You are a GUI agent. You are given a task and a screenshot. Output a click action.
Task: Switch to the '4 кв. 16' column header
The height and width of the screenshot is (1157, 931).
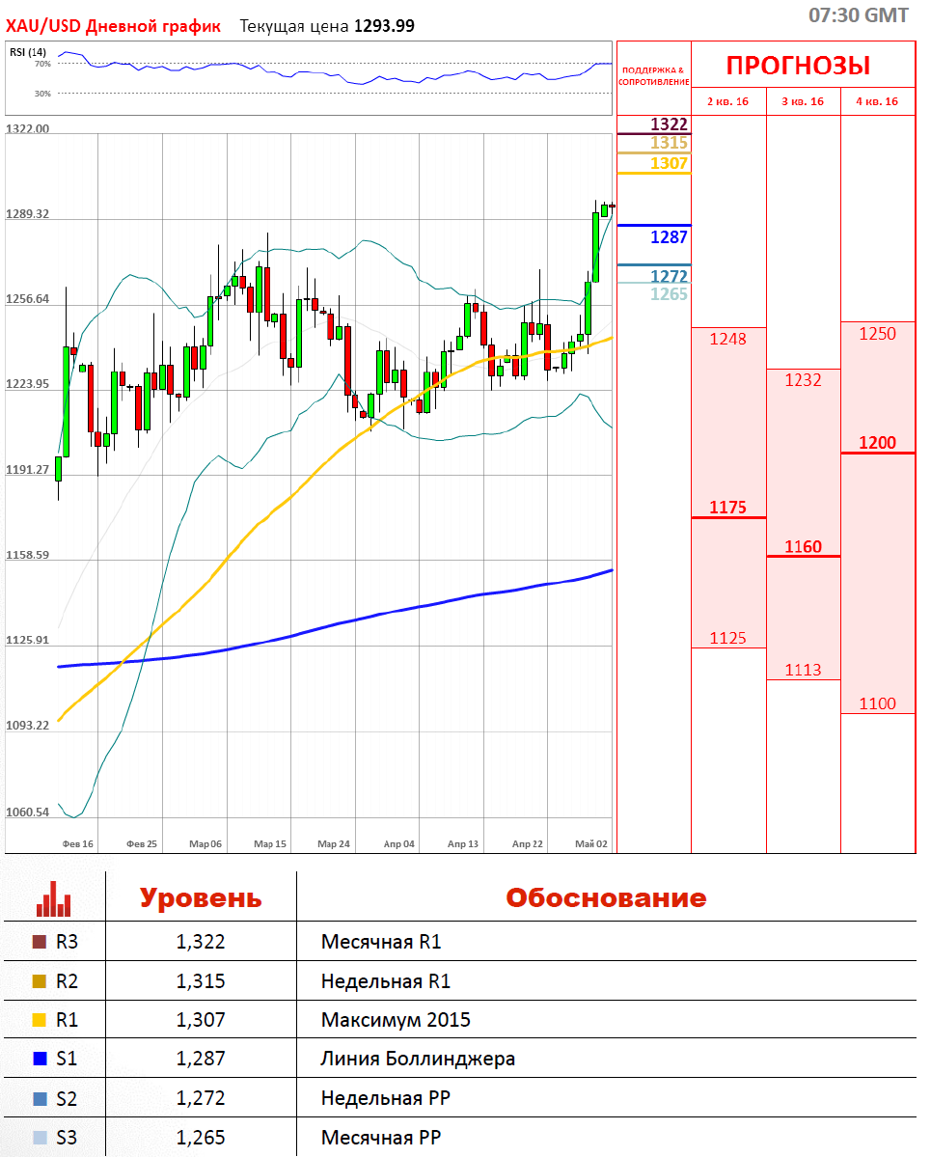pos(877,101)
